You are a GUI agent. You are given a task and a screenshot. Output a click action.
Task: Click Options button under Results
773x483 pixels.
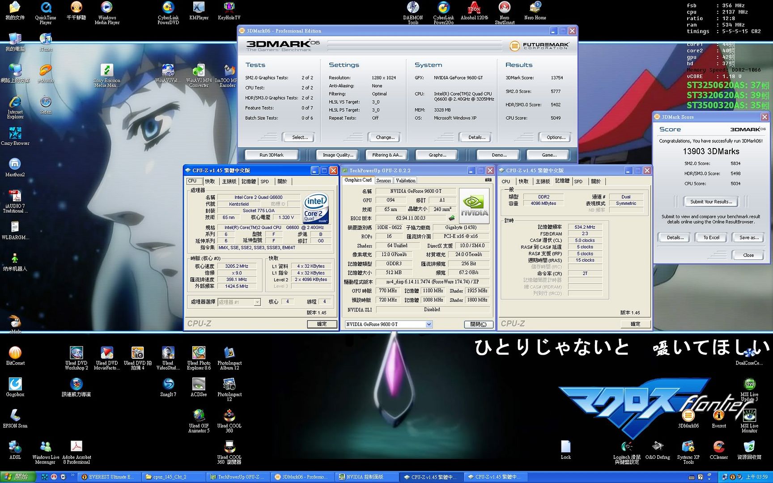point(556,137)
